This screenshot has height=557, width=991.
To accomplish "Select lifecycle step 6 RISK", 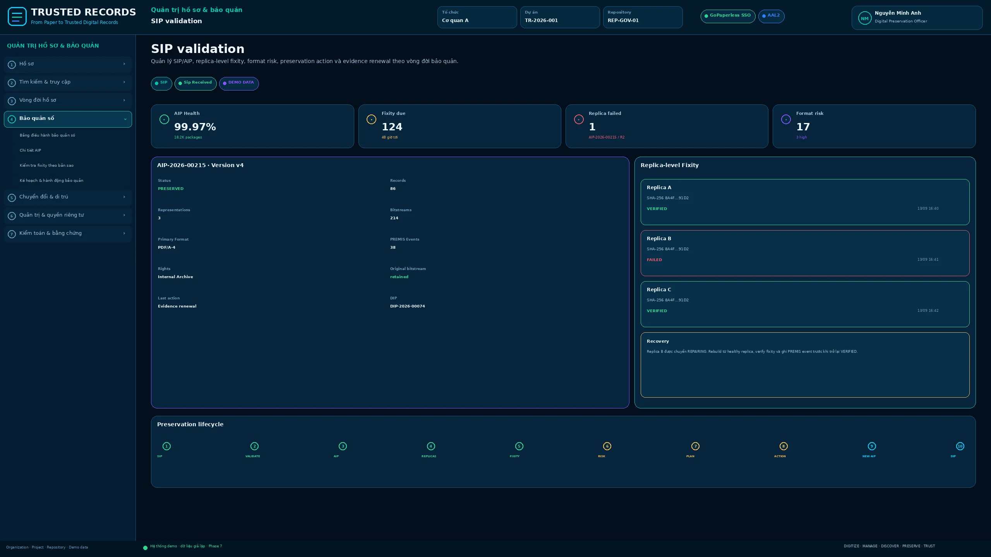I will (607, 446).
